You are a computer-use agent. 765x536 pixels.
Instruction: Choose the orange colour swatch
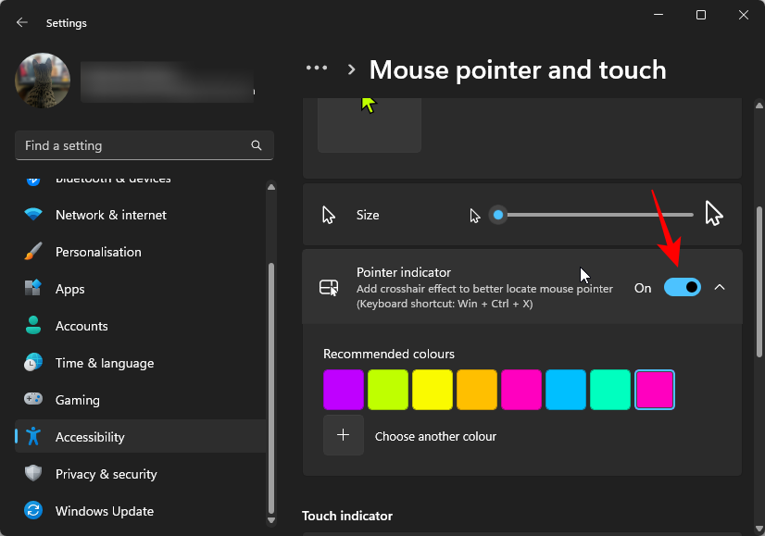pos(477,390)
